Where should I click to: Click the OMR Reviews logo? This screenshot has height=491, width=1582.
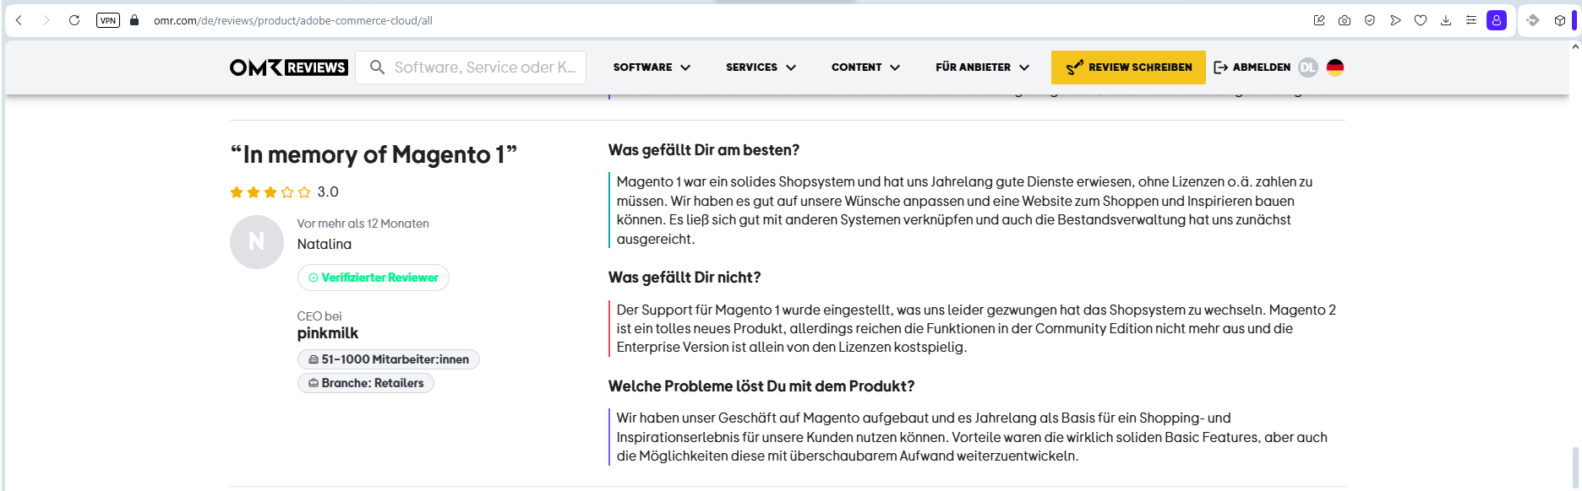point(288,67)
